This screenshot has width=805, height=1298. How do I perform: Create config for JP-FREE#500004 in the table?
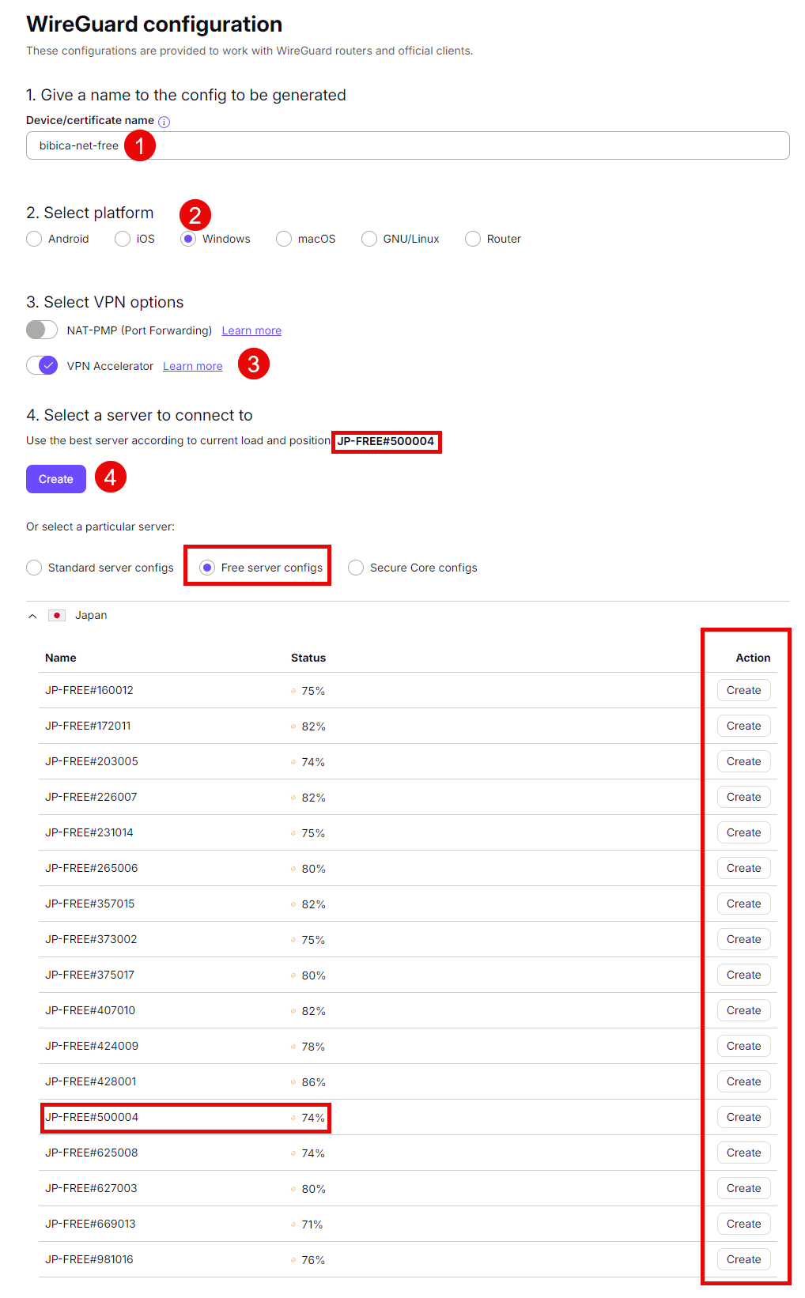743,1117
